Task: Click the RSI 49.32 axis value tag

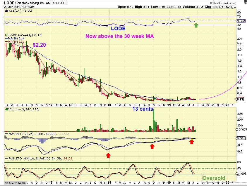Action: click(241, 21)
